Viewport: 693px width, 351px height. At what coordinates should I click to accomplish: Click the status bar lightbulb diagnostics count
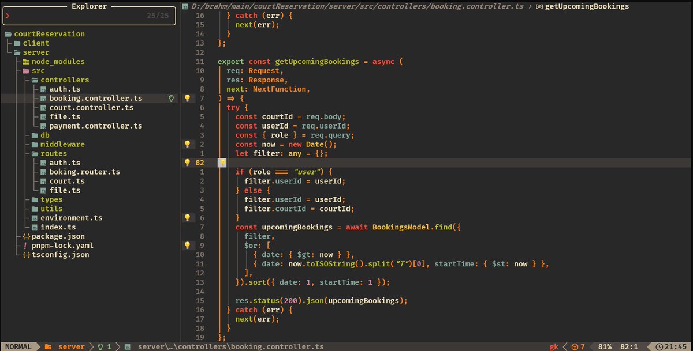pos(104,347)
